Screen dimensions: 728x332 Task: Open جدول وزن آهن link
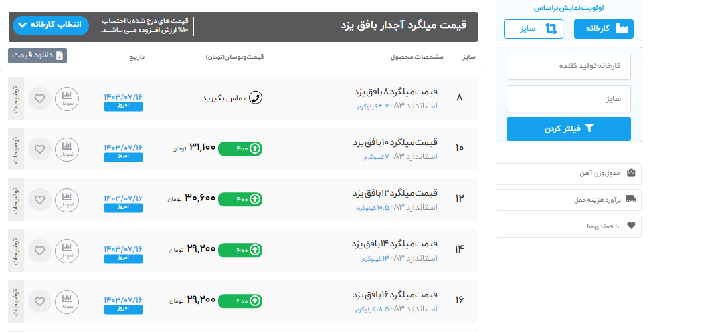pyautogui.click(x=568, y=174)
